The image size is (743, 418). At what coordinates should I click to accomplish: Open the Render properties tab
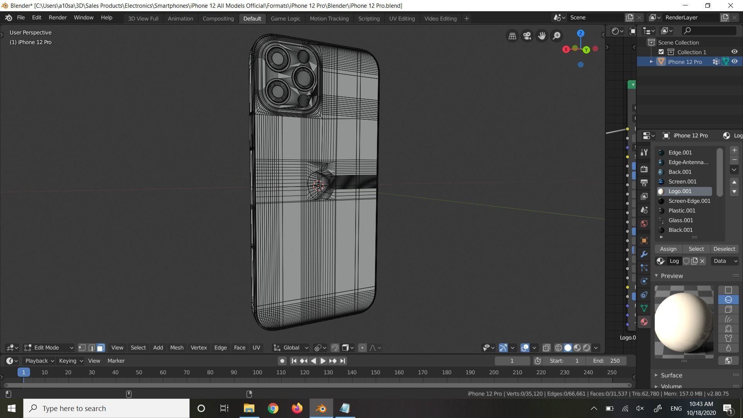644,169
